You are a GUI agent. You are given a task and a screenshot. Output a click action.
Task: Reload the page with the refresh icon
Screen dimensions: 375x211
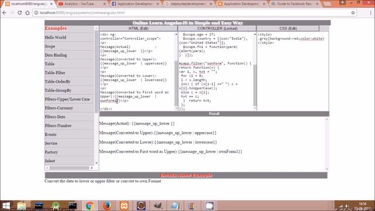(19, 13)
